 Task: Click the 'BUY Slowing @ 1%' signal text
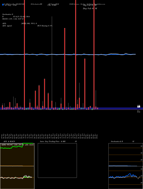pyautogui.click(x=45, y=26)
